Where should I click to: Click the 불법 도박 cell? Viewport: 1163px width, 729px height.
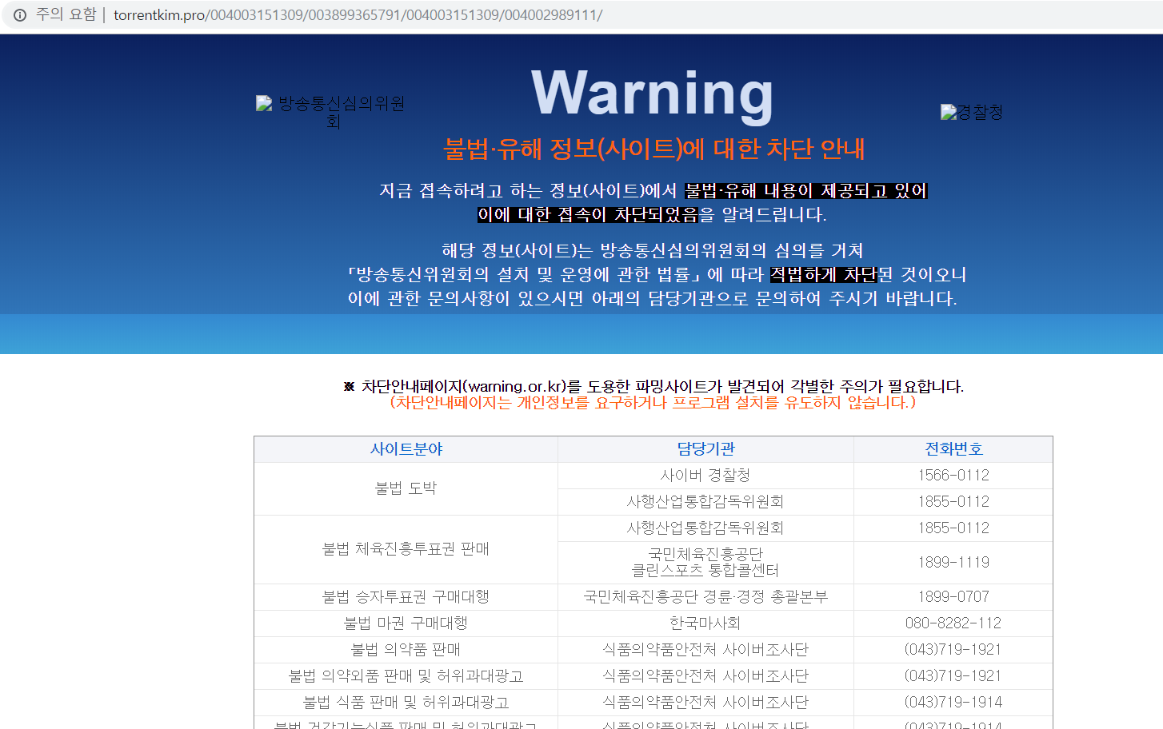click(406, 488)
